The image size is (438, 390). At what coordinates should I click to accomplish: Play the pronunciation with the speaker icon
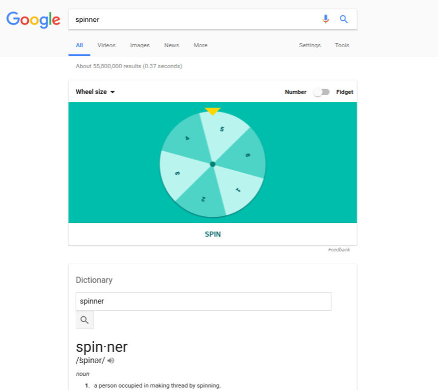(110, 360)
